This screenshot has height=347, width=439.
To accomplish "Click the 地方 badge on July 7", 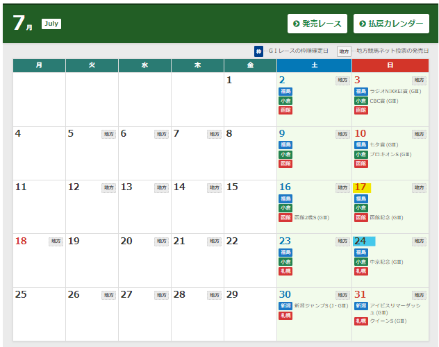I will [215, 134].
